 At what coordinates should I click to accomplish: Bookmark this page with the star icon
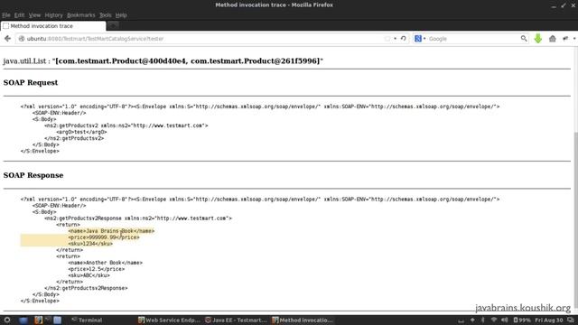(x=387, y=38)
